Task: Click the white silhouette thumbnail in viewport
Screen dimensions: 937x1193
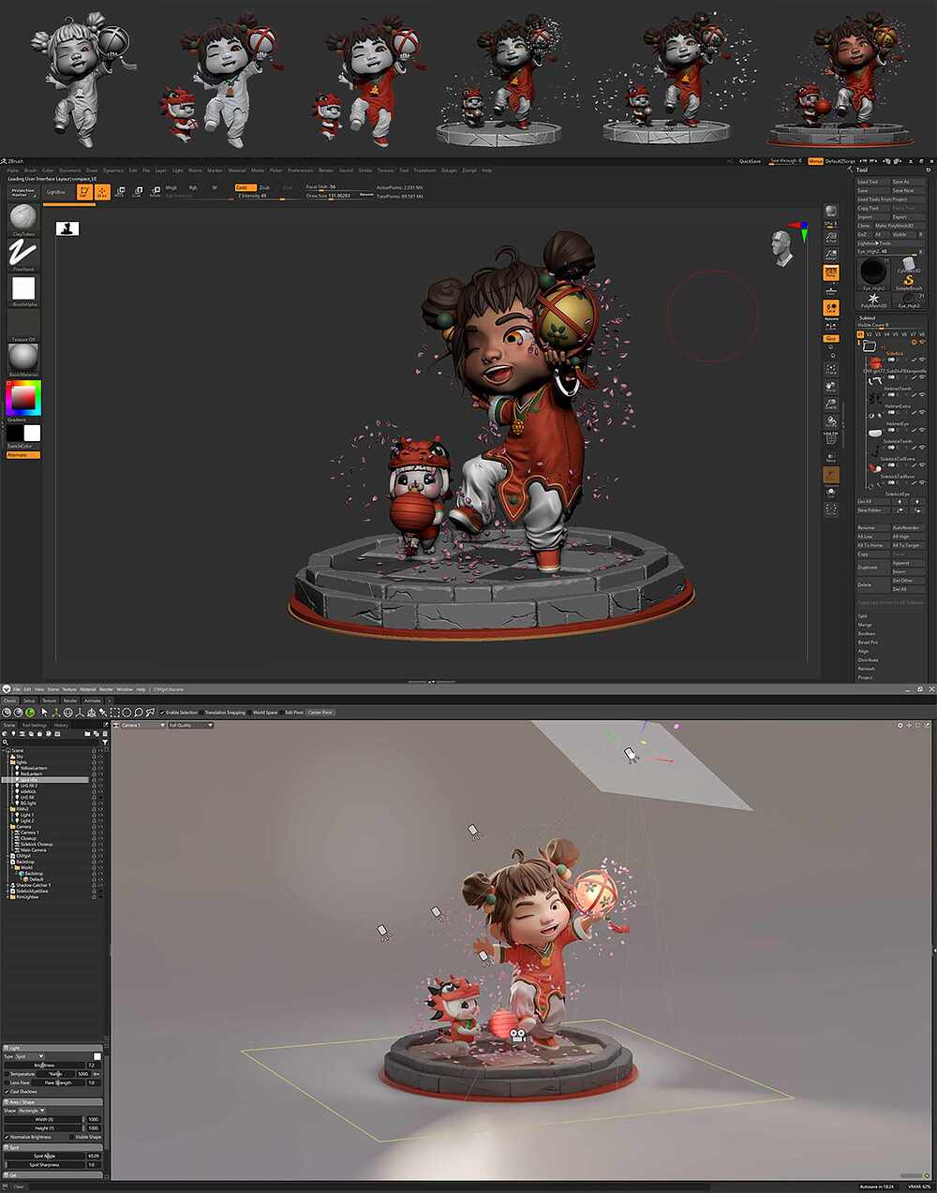Action: pyautogui.click(x=67, y=228)
